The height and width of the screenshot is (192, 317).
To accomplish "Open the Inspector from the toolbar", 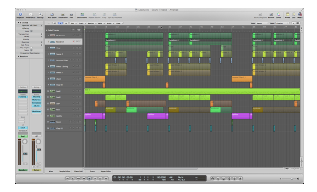I will coord(20,15).
